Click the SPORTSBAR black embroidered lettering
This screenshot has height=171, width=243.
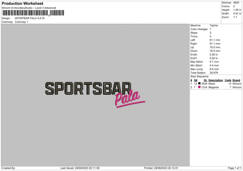coord(88,88)
